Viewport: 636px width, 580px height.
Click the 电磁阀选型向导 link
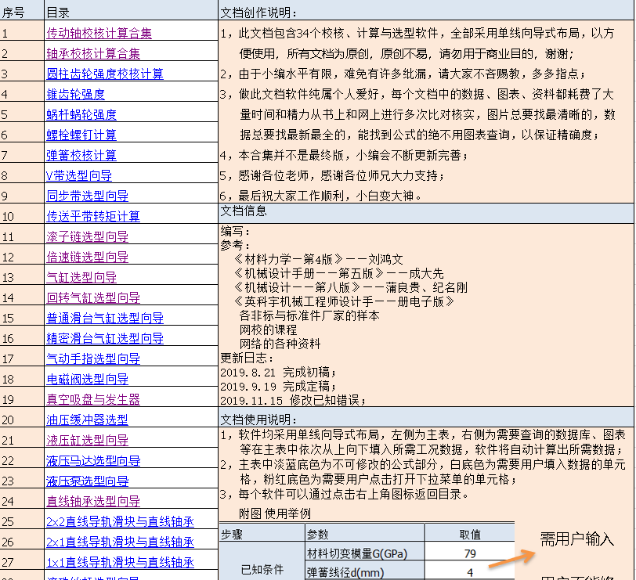click(87, 379)
